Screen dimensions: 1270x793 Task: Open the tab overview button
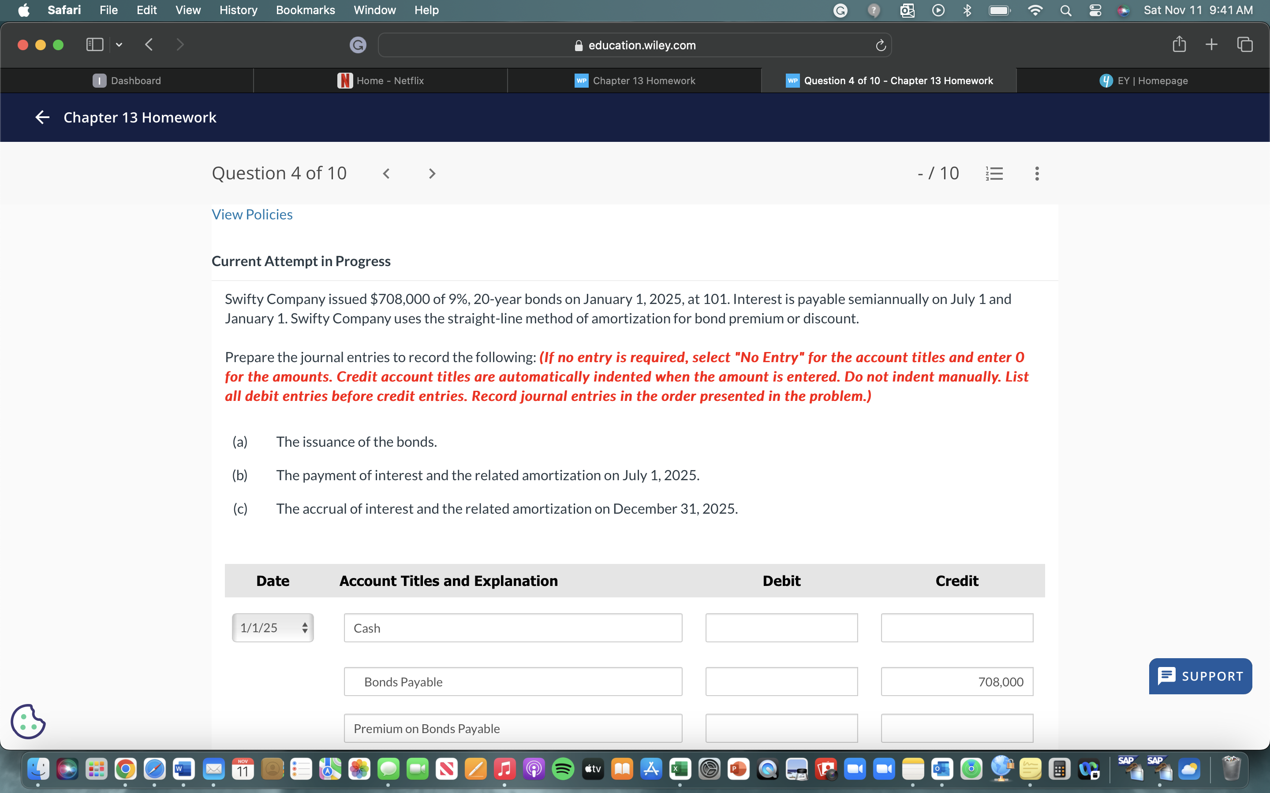[1245, 44]
